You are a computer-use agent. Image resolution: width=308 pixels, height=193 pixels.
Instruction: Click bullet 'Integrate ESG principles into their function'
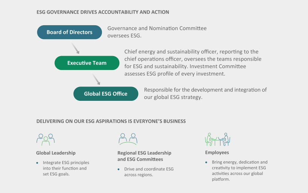coord(66,168)
